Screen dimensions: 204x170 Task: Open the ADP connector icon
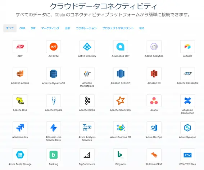click(x=20, y=47)
